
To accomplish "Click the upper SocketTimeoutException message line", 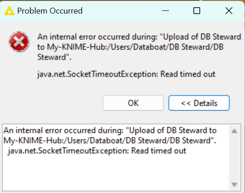I will click(x=126, y=74).
